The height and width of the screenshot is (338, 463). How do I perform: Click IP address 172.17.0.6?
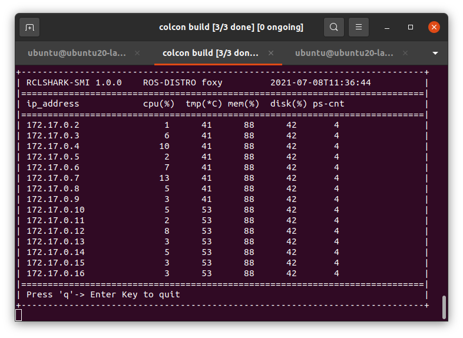coord(53,168)
